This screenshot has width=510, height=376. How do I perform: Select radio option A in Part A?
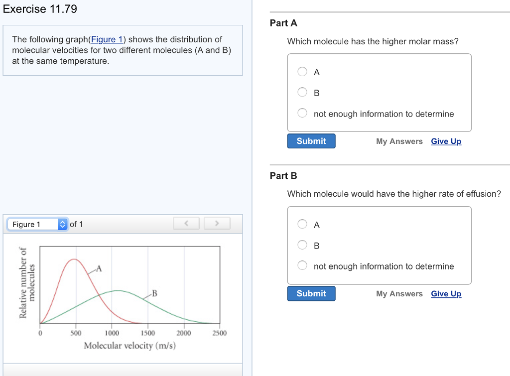coord(302,71)
